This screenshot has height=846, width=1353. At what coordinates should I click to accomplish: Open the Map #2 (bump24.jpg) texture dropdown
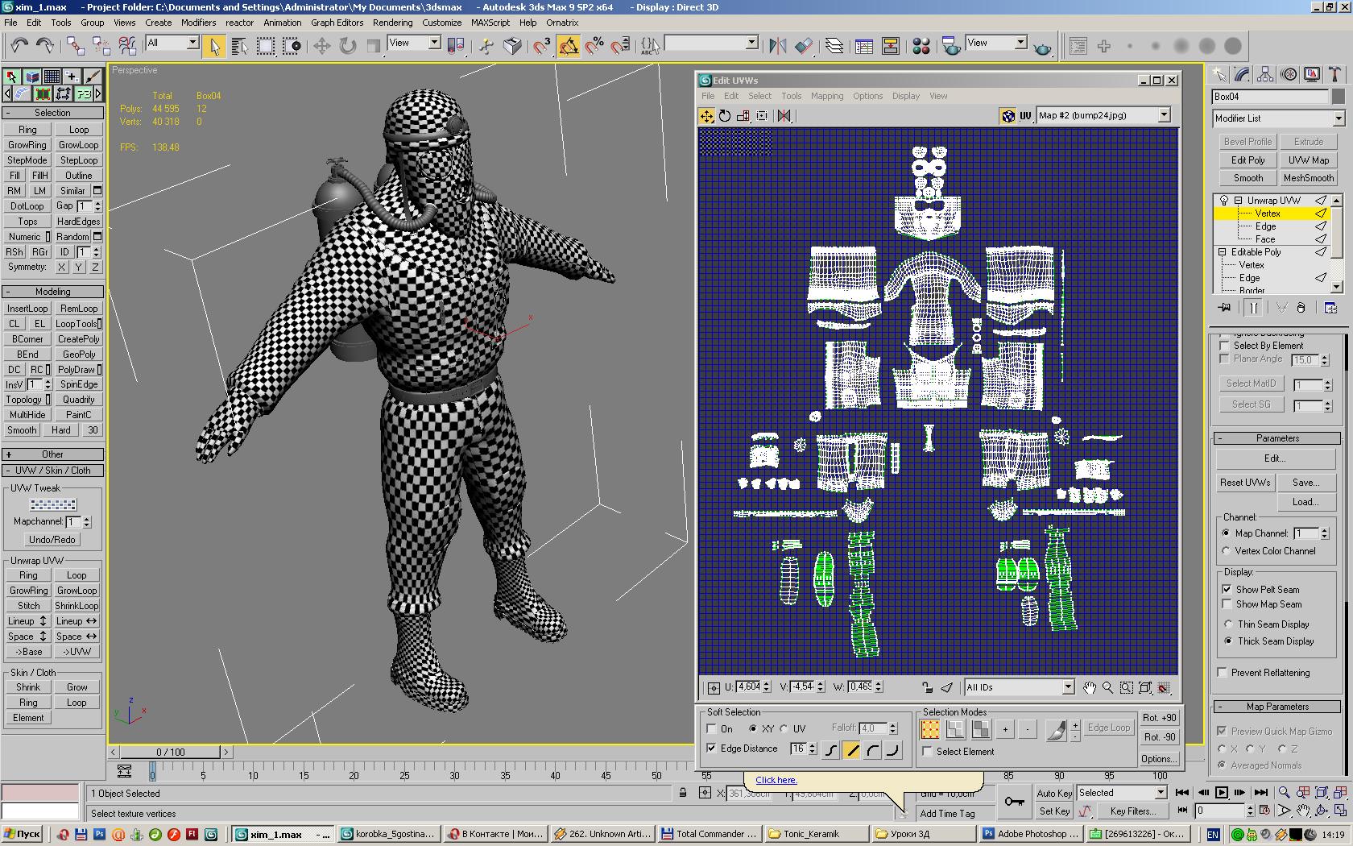pos(1164,115)
